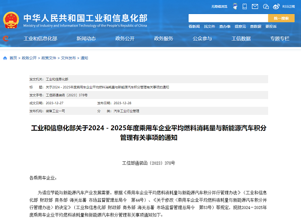Image resolution: width=301 pixels, height=222 pixels.
Task: Open the 公众参与 nav menu
Action: pyautogui.click(x=202, y=39)
